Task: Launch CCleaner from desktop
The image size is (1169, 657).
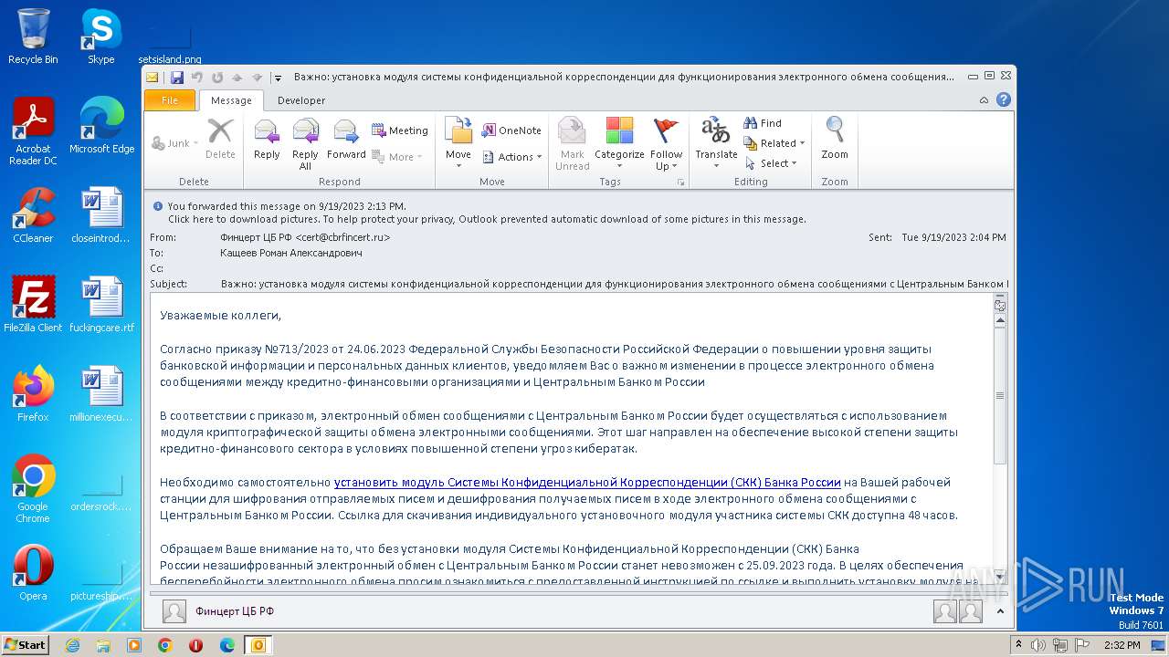Action: [x=33, y=215]
